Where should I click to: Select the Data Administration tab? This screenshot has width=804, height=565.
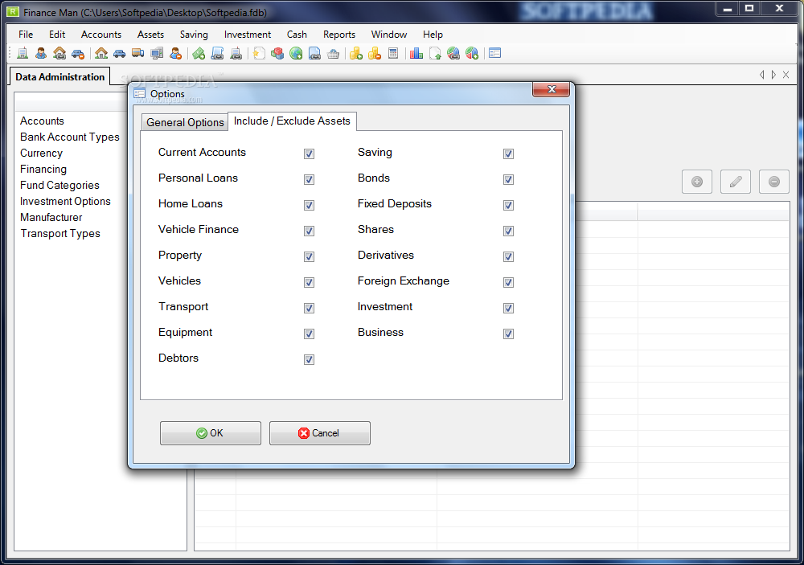tap(60, 77)
